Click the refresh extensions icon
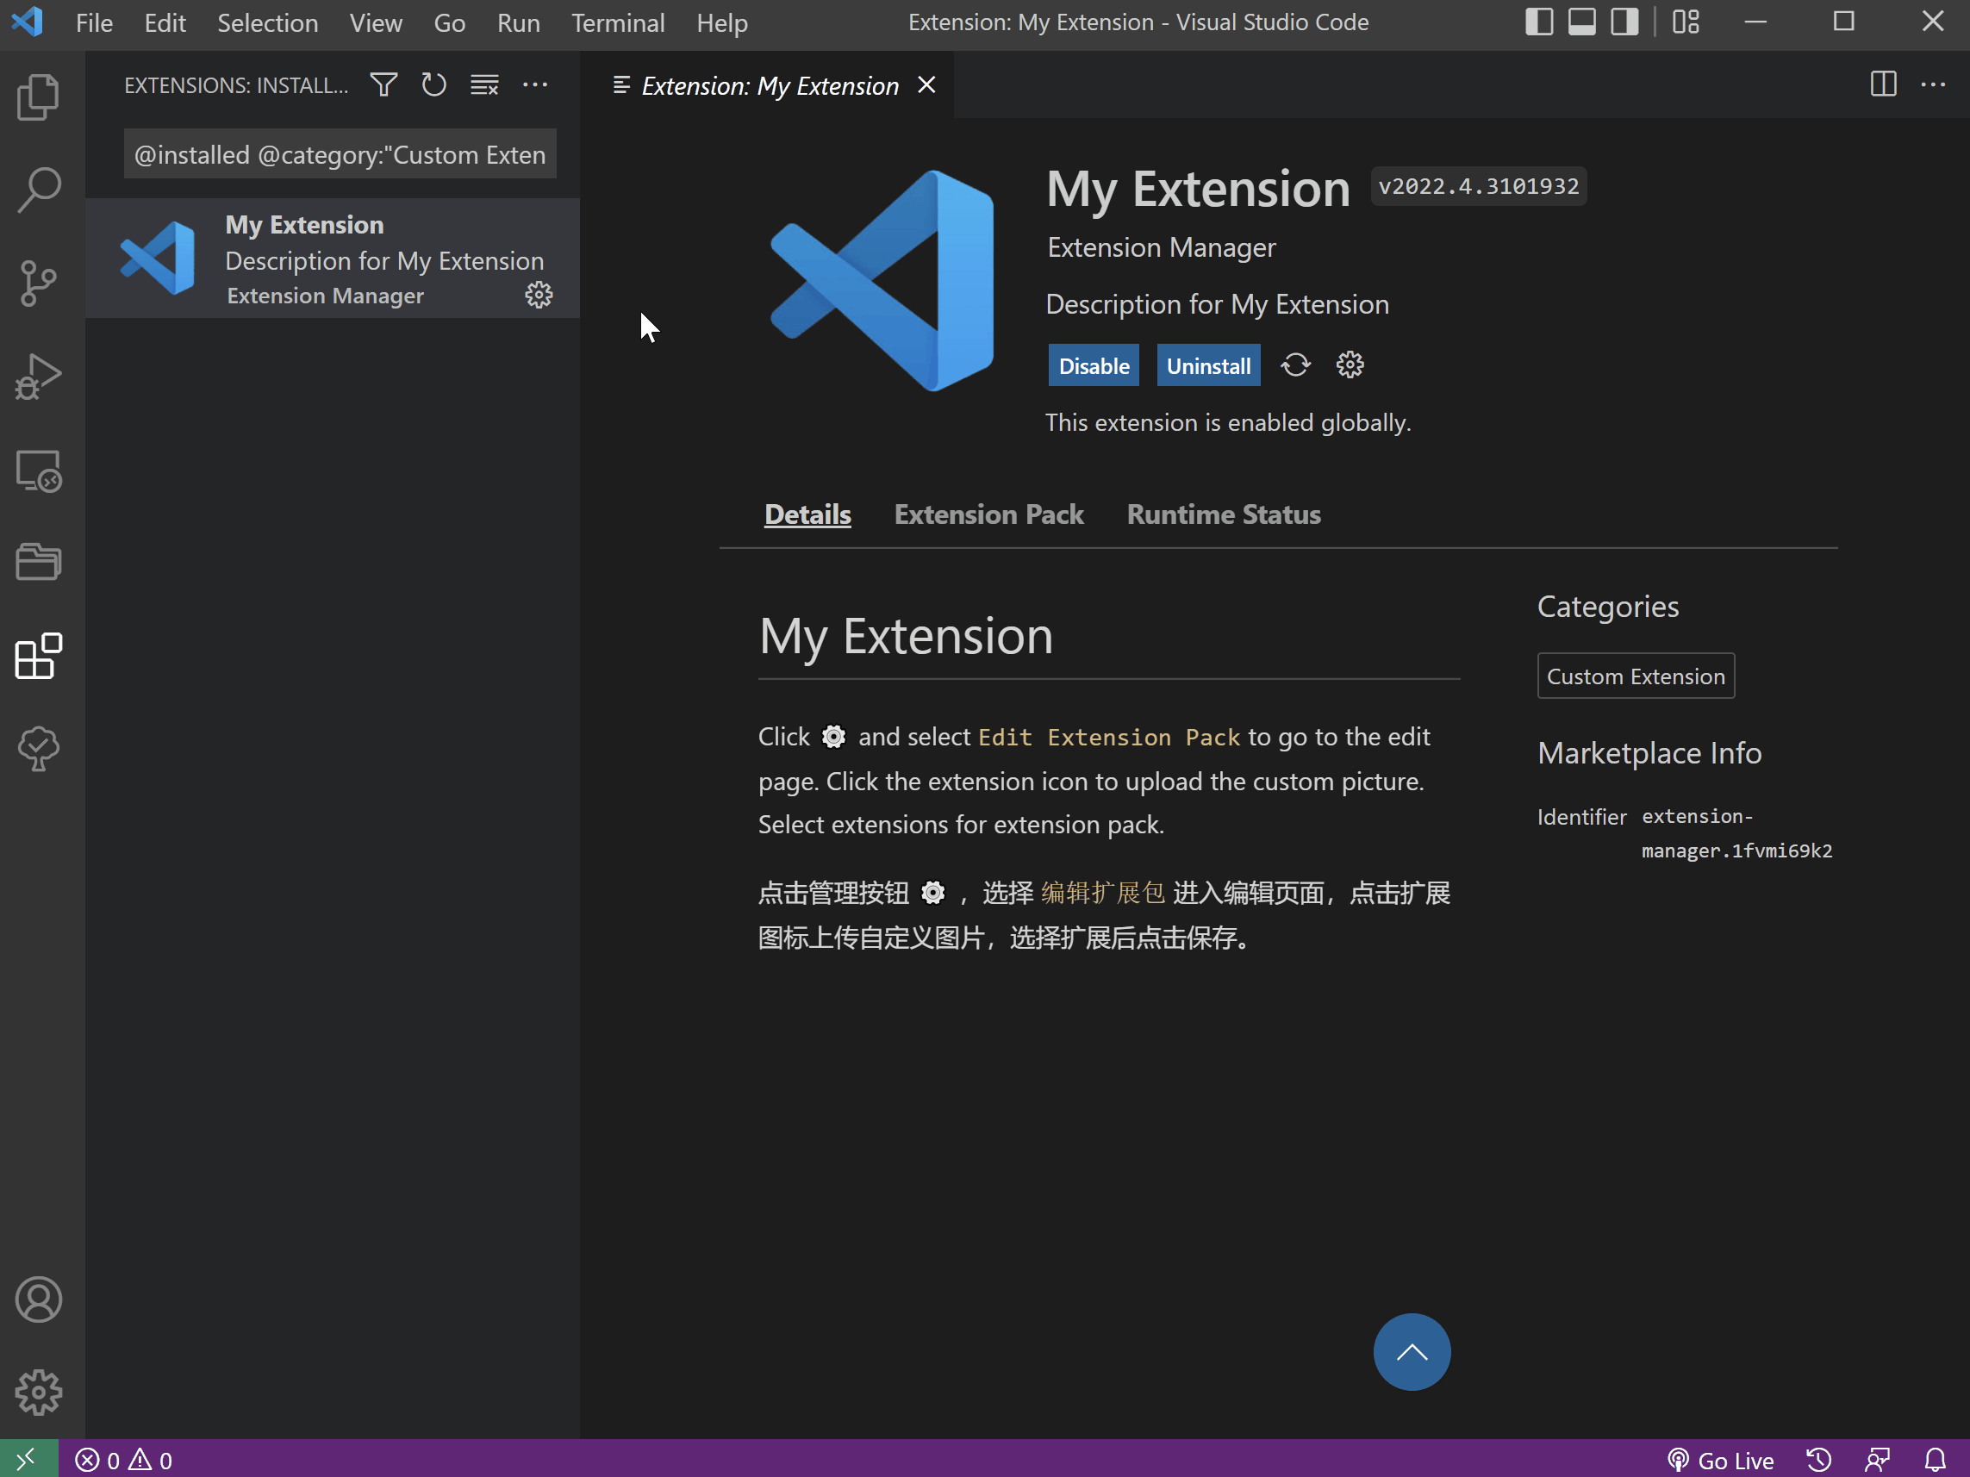The width and height of the screenshot is (1970, 1477). click(434, 85)
